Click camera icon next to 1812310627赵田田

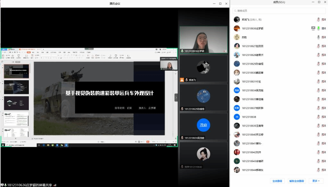coord(324,46)
